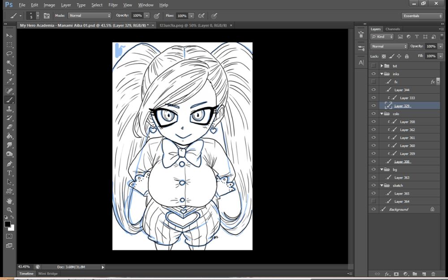
Task: Open the Mini Bridge tab
Action: click(x=48, y=274)
